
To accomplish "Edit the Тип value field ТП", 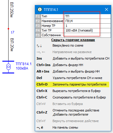I will click(88, 16).
